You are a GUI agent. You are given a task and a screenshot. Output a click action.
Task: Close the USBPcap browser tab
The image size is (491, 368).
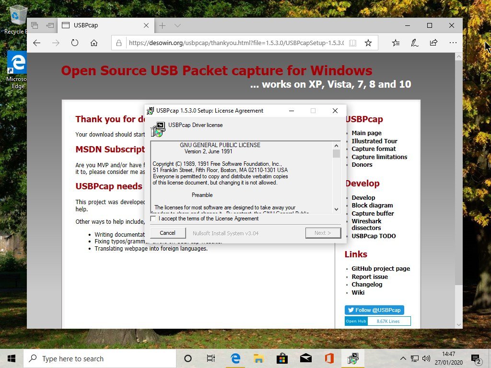point(146,25)
